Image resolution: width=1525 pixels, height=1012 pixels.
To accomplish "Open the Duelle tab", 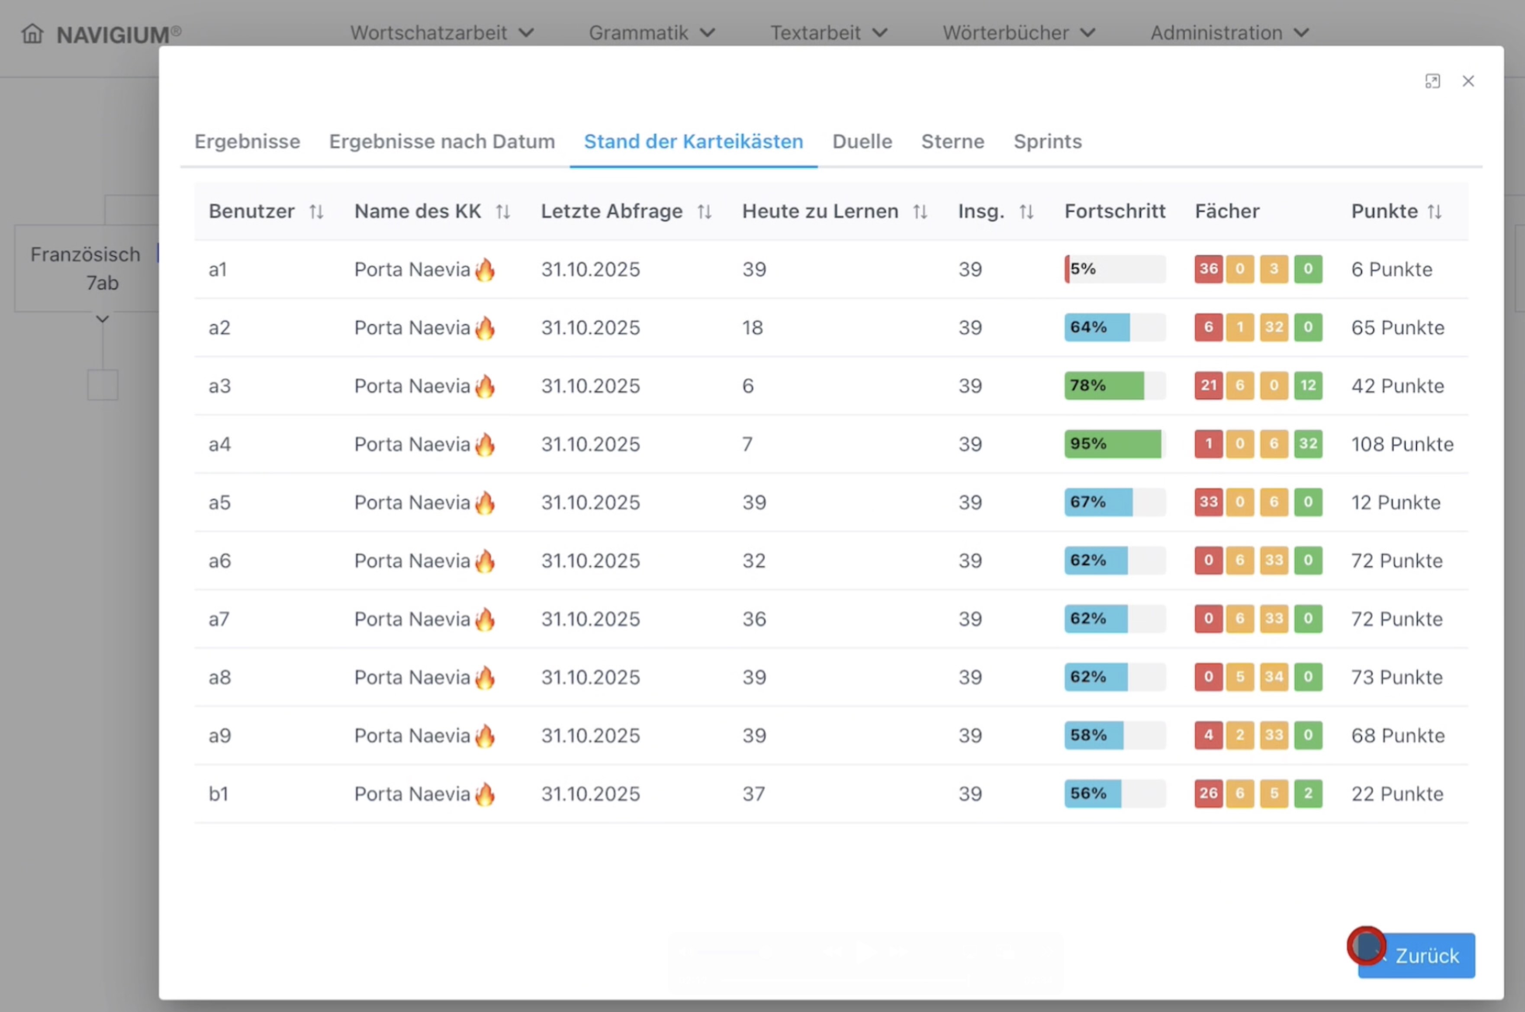I will click(x=862, y=142).
